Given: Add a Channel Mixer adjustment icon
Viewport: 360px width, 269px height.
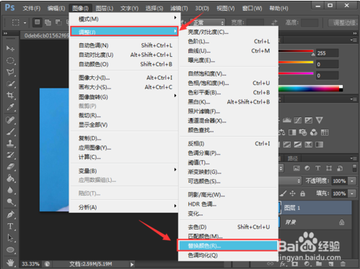Looking at the screenshot, I should click(x=314, y=132).
